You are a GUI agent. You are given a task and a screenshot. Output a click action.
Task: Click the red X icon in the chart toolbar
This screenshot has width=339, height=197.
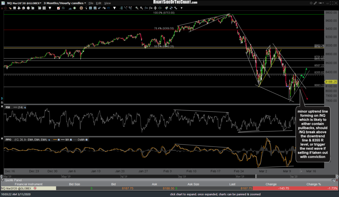click(2, 8)
